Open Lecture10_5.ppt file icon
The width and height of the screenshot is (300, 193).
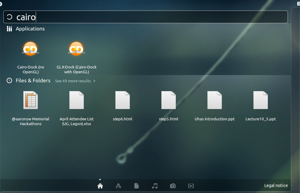pos(261,100)
